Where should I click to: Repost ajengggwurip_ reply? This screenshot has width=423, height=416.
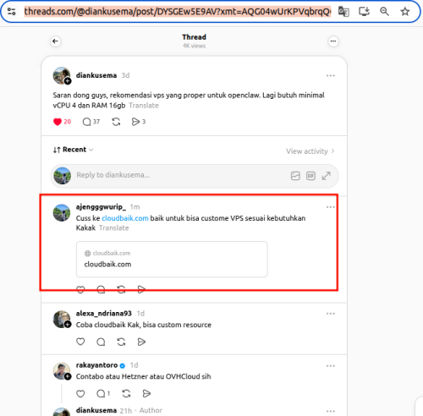click(121, 289)
